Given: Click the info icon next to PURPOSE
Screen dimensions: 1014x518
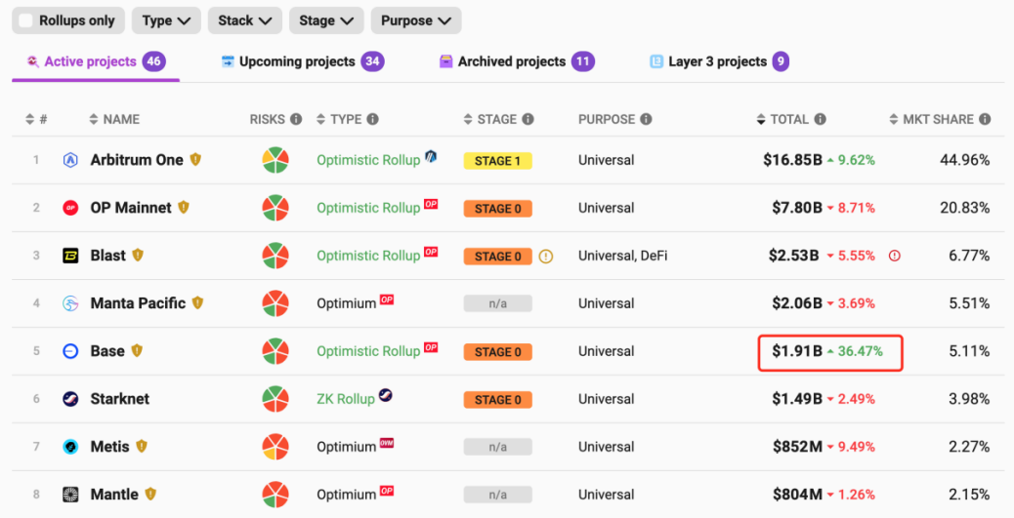Looking at the screenshot, I should click(x=646, y=119).
